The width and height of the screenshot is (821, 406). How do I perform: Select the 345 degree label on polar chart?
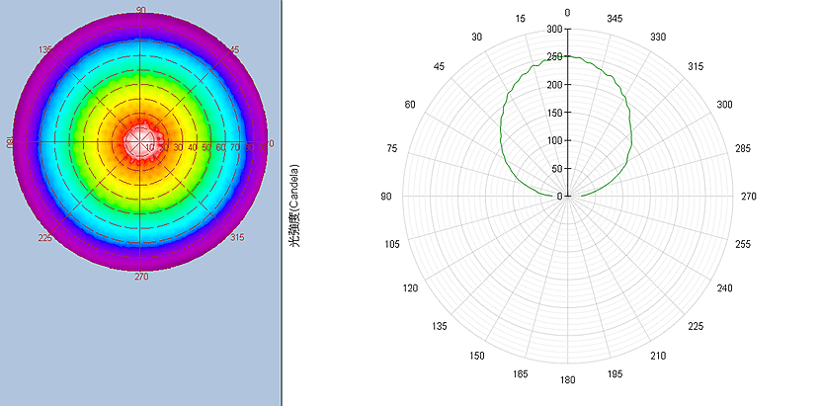pyautogui.click(x=615, y=19)
